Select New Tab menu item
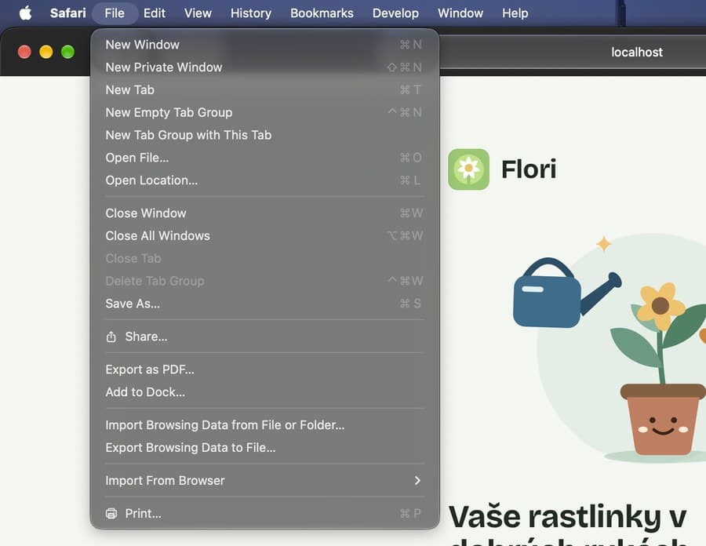Image resolution: width=706 pixels, height=546 pixels. (265, 89)
